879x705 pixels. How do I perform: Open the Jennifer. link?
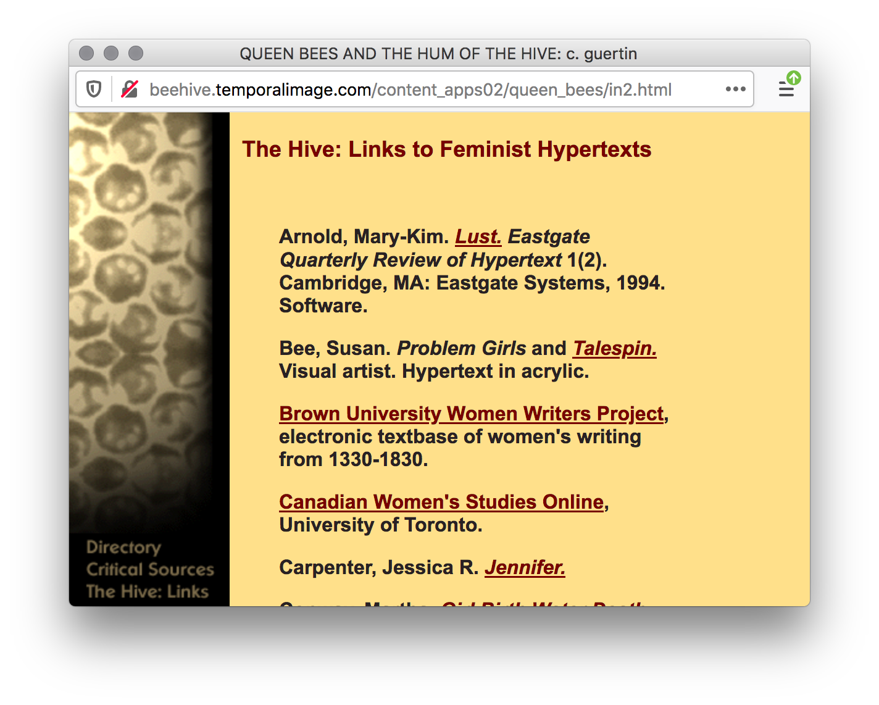click(x=525, y=567)
